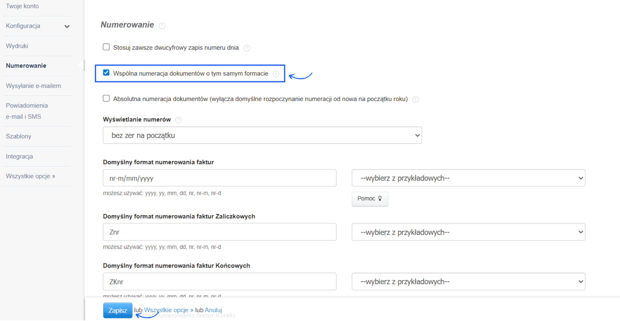Select Szablony in the sidebar
Image resolution: width=620 pixels, height=321 pixels.
click(18, 136)
